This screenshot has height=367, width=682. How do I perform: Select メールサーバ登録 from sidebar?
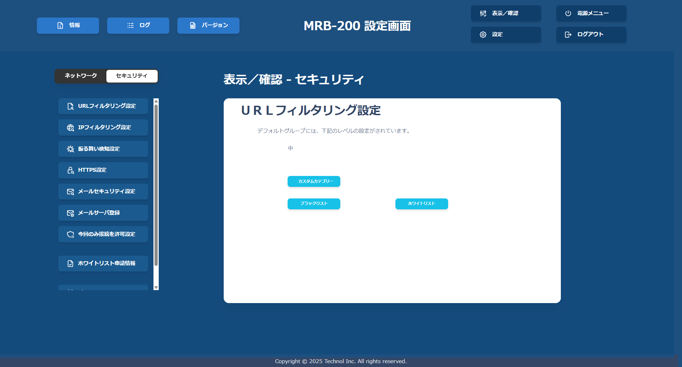[103, 213]
